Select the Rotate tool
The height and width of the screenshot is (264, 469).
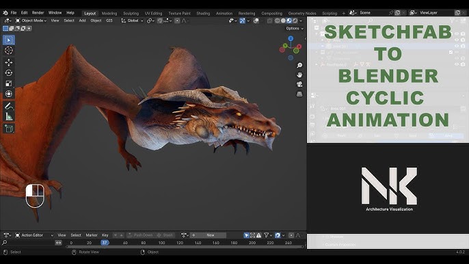[x=9, y=72]
